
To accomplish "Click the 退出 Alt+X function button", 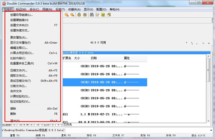I will pyautogui.click(x=198, y=135).
